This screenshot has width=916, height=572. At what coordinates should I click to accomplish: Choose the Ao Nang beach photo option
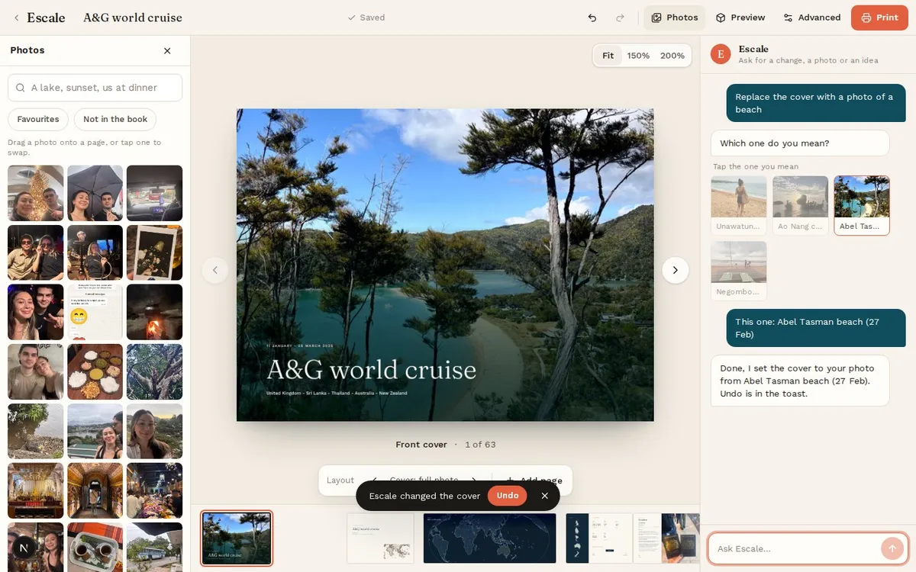click(800, 205)
